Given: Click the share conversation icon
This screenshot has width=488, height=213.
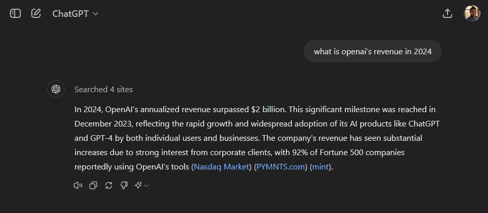Looking at the screenshot, I should (x=447, y=14).
